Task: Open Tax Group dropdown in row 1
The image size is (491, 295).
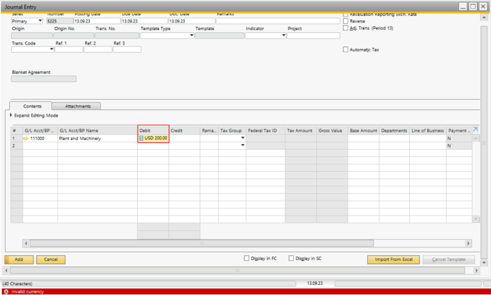Action: (242, 138)
